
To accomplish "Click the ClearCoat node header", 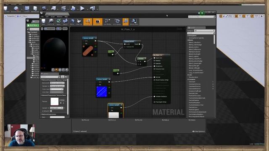I will pos(132,42).
